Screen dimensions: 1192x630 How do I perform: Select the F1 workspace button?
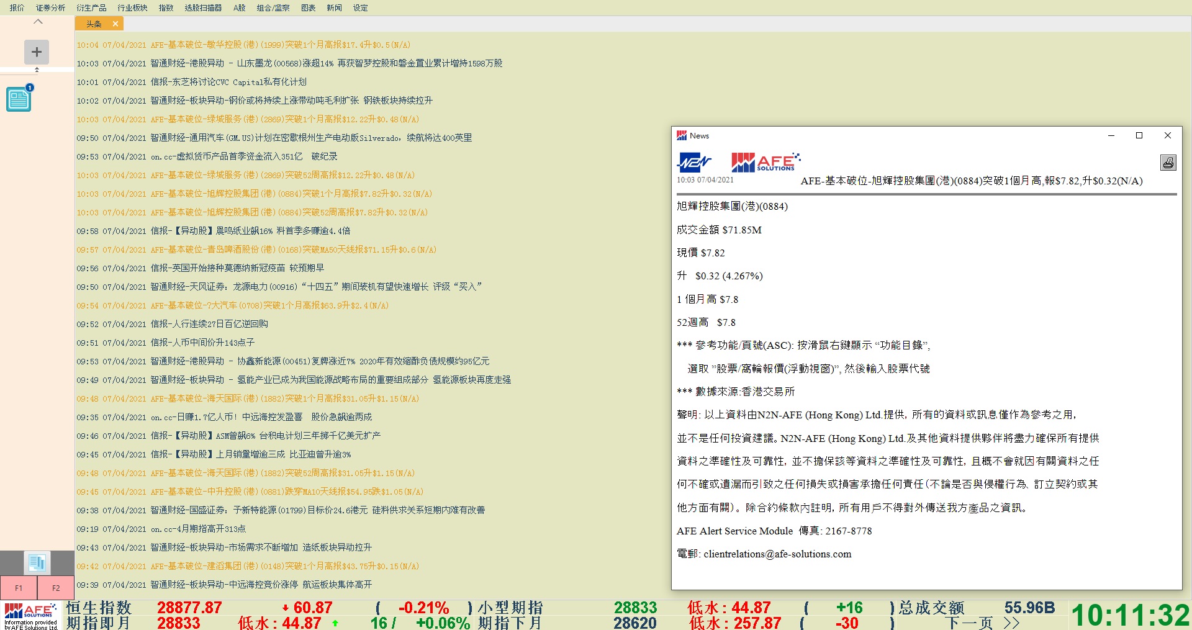pos(19,588)
